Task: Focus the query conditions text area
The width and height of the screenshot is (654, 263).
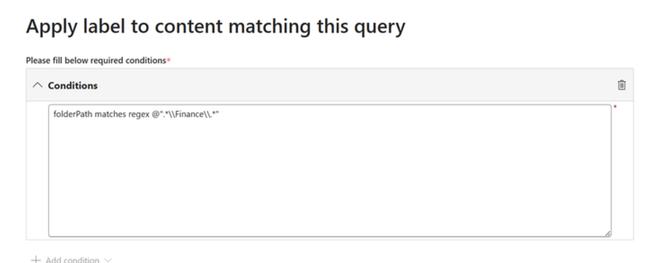Action: pos(330,171)
